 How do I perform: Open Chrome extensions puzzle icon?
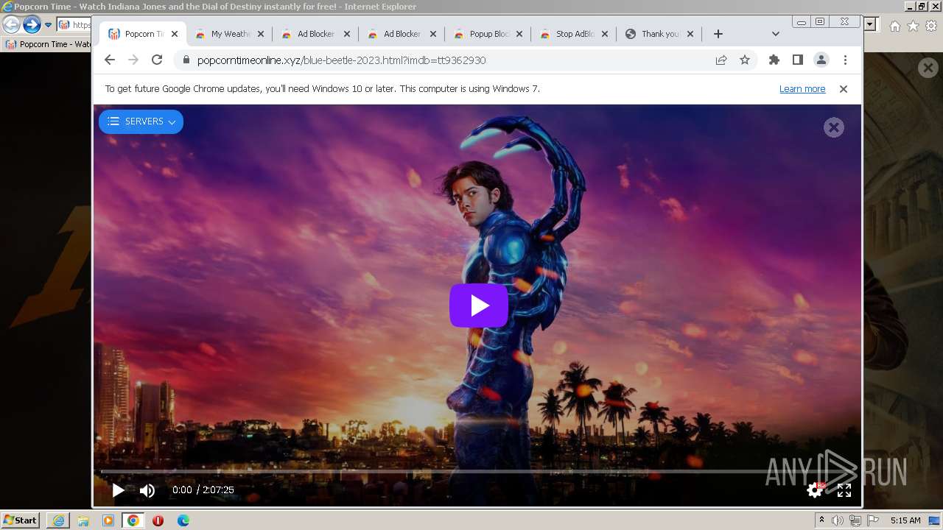[x=774, y=60]
